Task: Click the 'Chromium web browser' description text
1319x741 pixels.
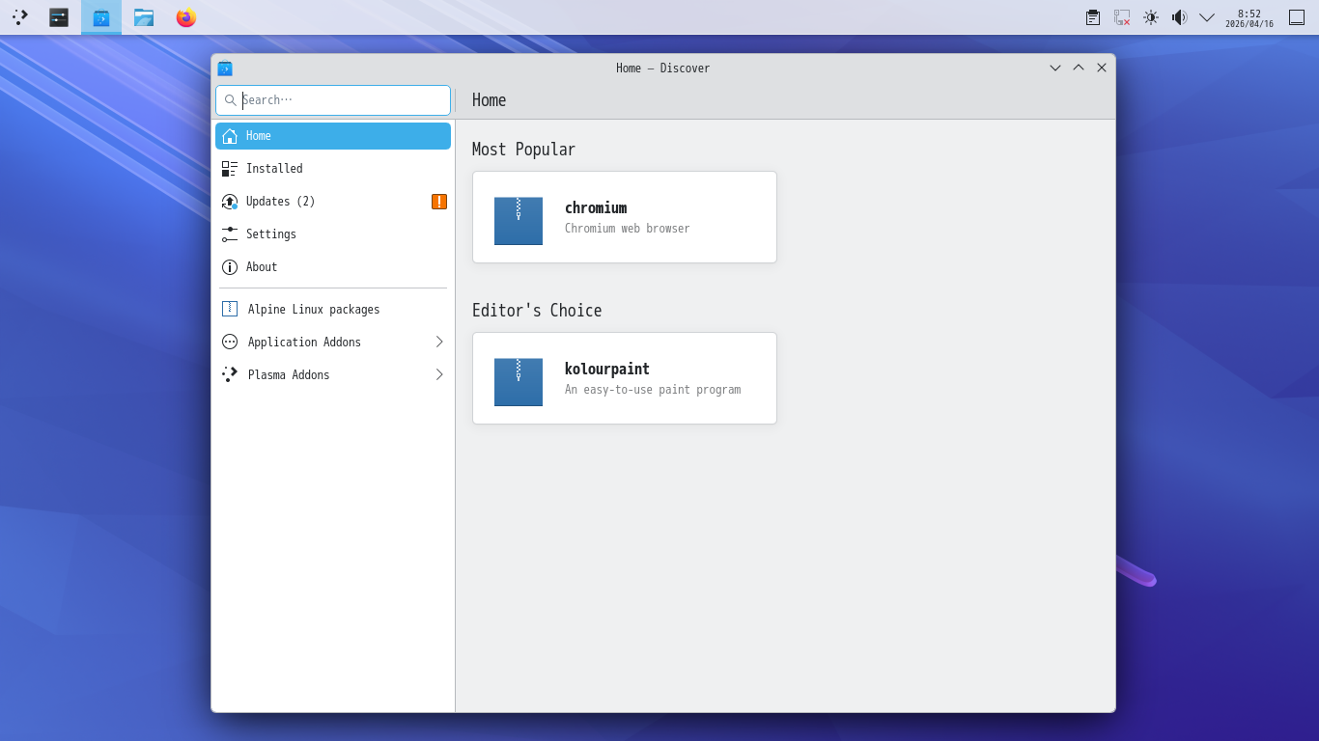Action: click(x=628, y=229)
